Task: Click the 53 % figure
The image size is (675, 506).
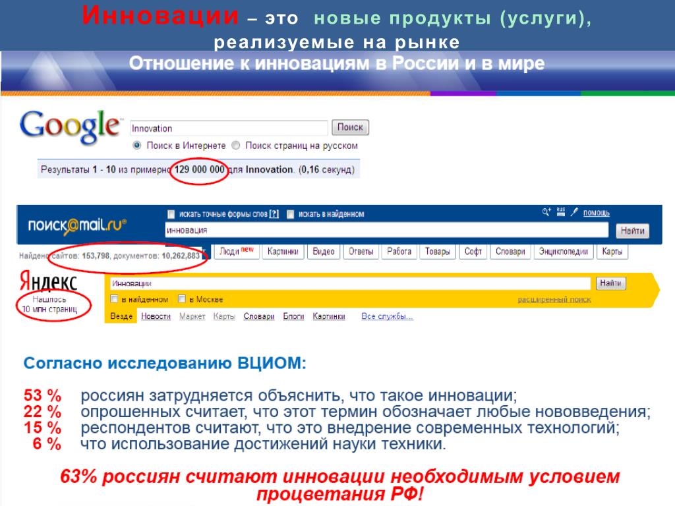Action: (42, 395)
